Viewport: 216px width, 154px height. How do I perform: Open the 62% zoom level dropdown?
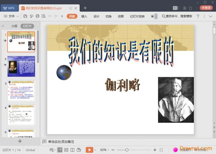point(105,150)
